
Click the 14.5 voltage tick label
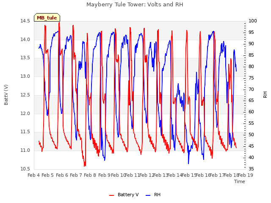pos(25,21)
